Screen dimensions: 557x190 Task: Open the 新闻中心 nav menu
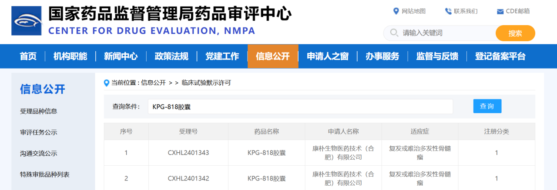tap(121, 56)
